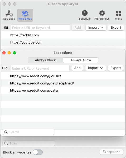Expand Import dropdown in main window
126x158 pixels.
96,28
